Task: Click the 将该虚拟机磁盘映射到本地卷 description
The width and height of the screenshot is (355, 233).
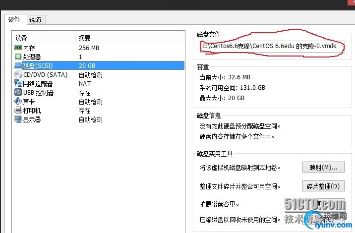Action: 240,168
